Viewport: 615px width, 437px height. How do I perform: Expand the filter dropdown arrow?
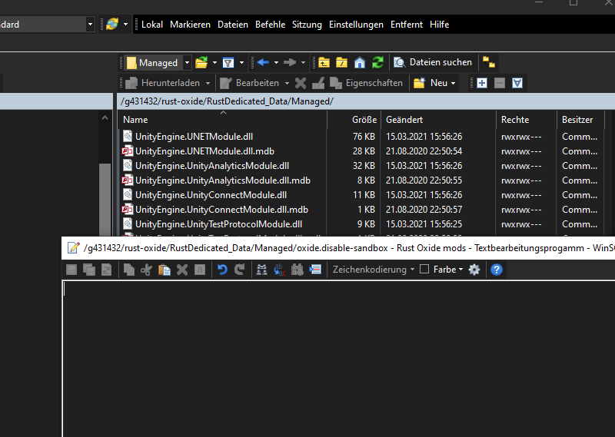(x=241, y=63)
